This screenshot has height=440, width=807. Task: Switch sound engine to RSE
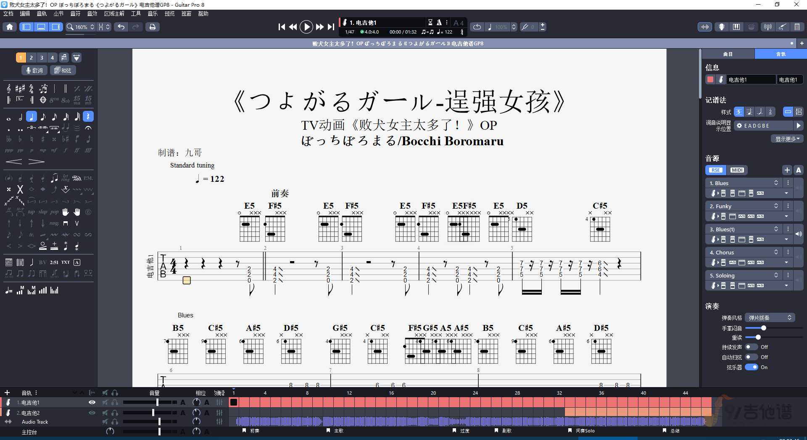coord(716,170)
